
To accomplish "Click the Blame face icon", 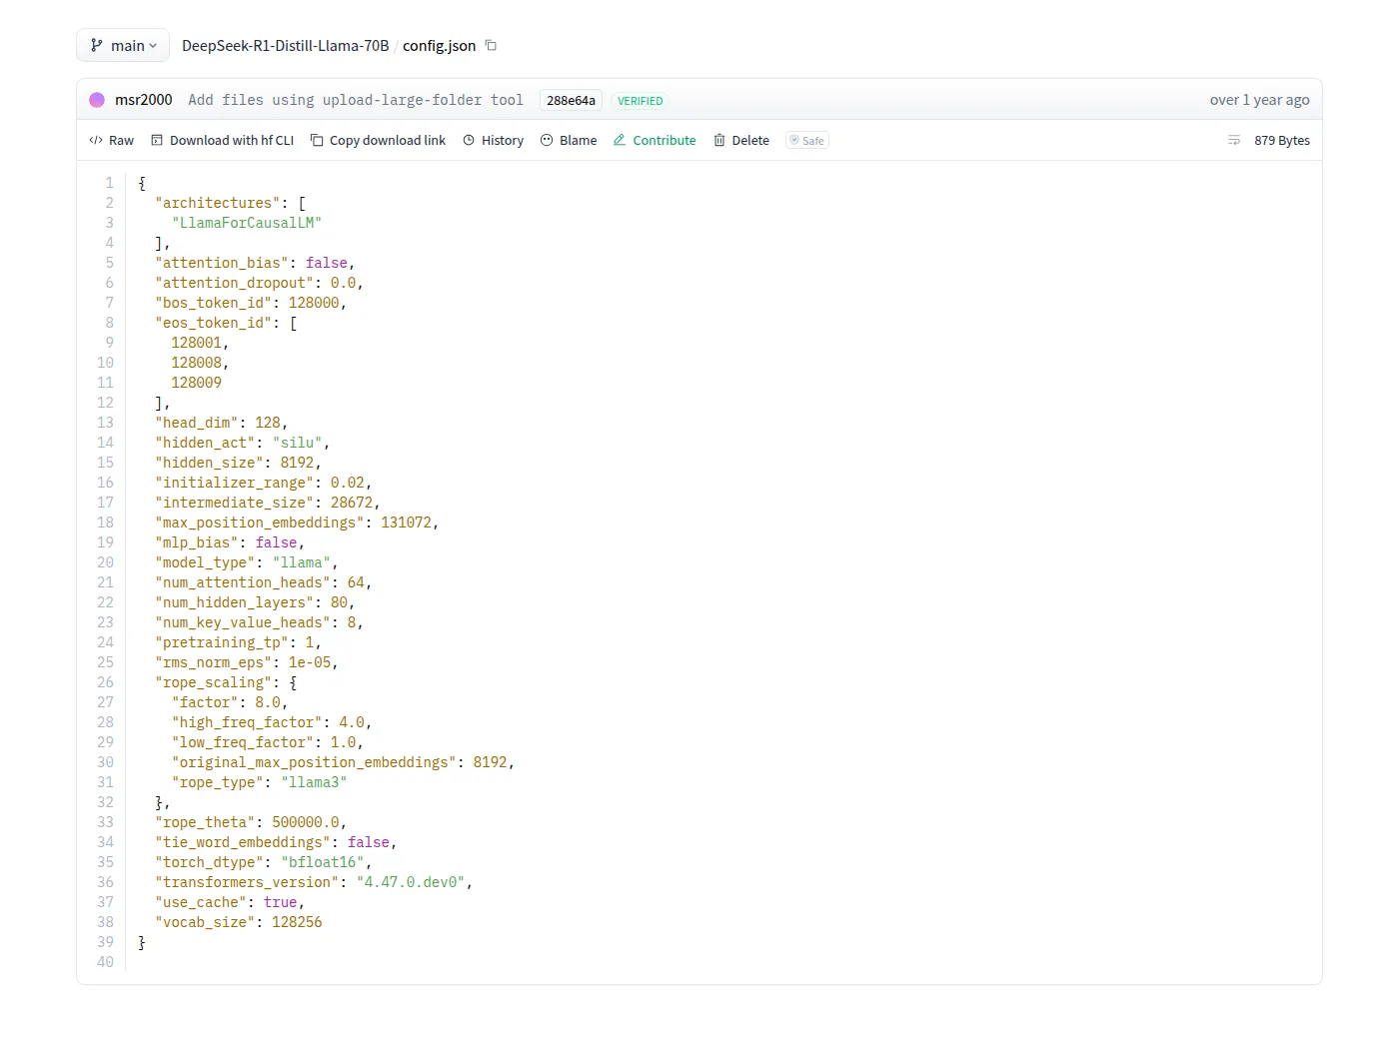I will point(547,140).
